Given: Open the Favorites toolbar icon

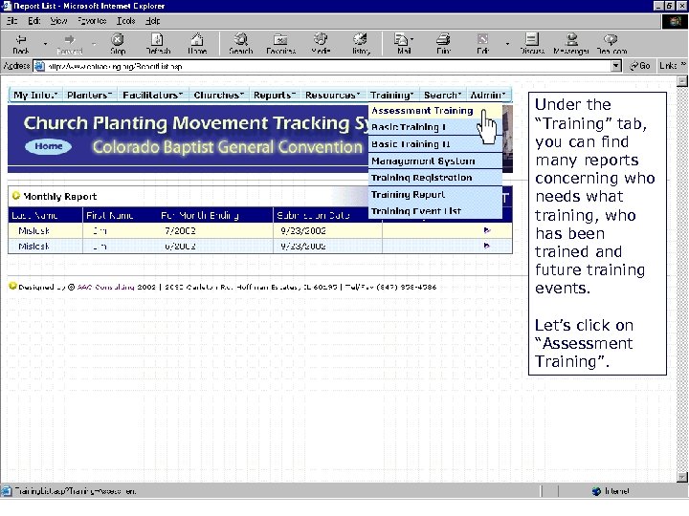Looking at the screenshot, I should point(280,44).
